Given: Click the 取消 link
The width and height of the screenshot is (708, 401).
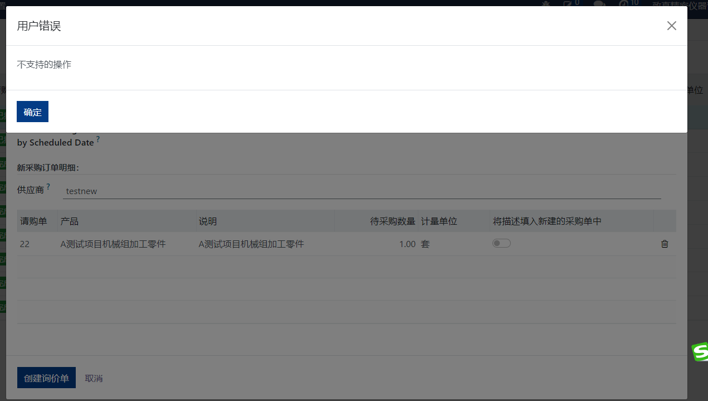Looking at the screenshot, I should pyautogui.click(x=94, y=378).
